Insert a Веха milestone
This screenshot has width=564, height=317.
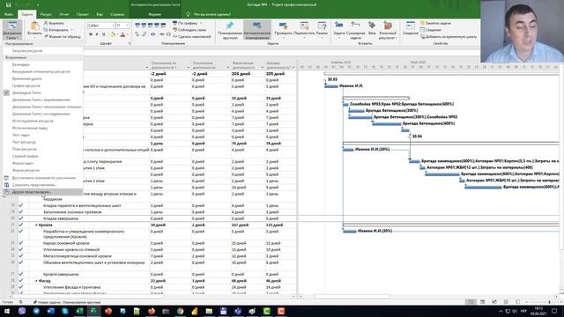point(372,29)
